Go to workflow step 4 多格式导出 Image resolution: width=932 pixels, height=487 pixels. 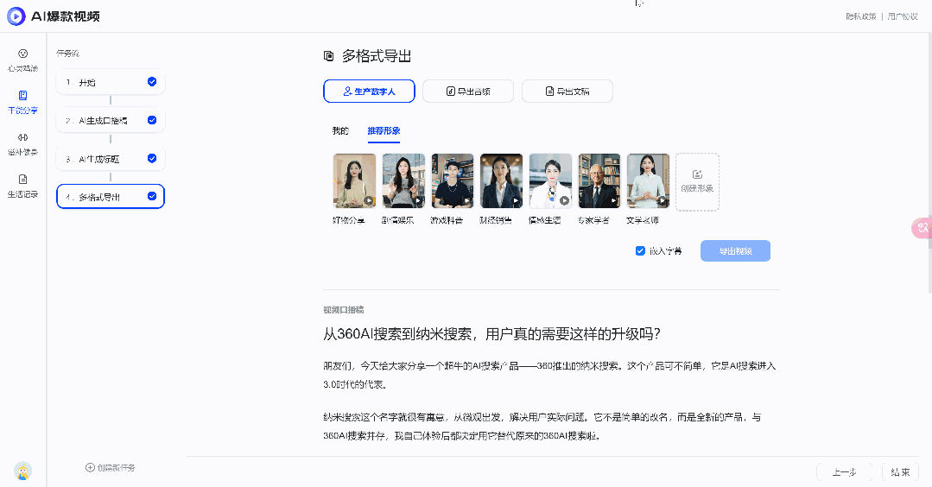(111, 197)
